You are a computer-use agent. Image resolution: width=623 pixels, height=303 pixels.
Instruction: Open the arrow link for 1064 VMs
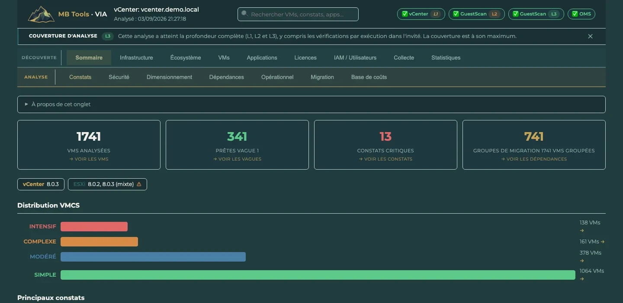tap(582, 279)
